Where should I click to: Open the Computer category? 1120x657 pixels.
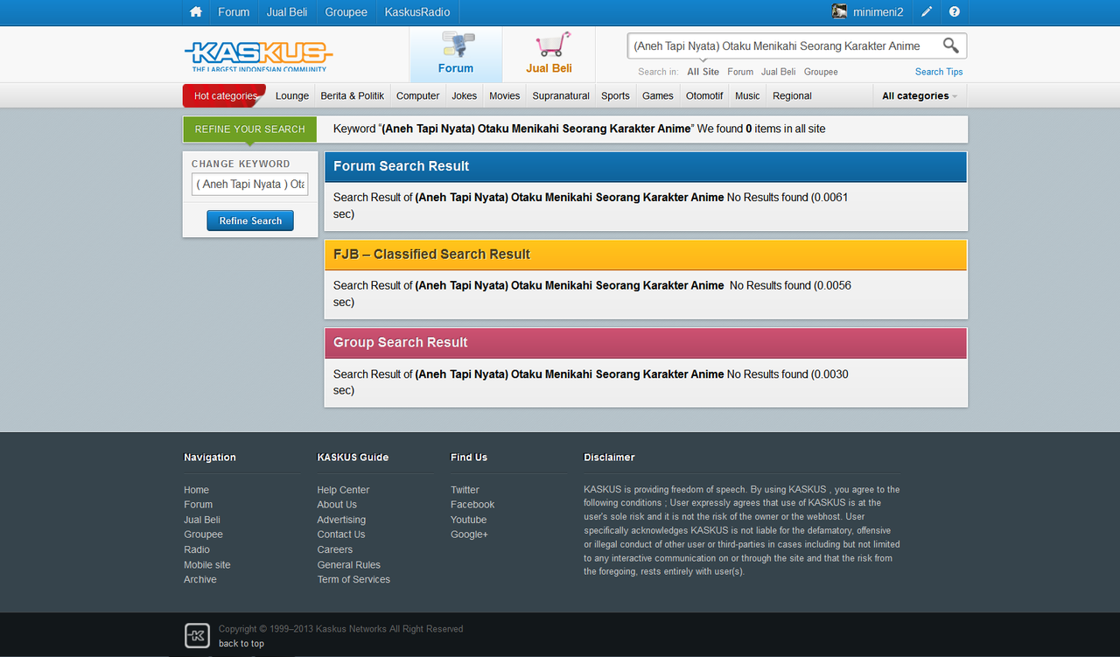click(x=418, y=95)
